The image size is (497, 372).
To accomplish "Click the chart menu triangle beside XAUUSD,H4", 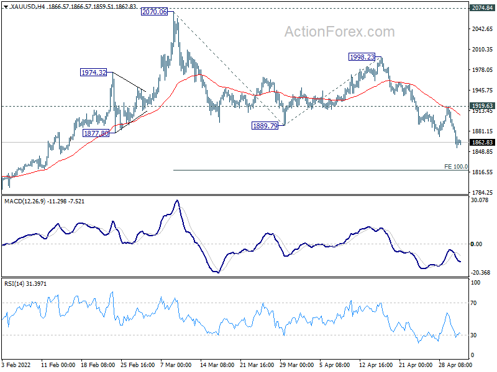I will (x=6, y=7).
